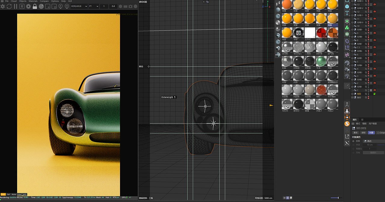385x202 pixels.
Task: Open the File menu
Action: point(7,1)
